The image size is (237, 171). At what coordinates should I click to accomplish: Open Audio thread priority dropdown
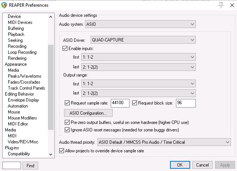pos(164,142)
